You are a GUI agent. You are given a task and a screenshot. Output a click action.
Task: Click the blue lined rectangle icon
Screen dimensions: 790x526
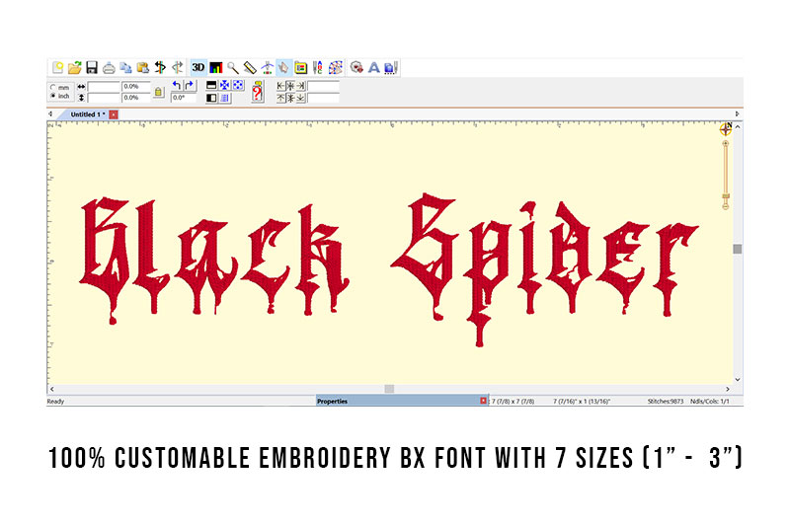pyautogui.click(x=225, y=98)
